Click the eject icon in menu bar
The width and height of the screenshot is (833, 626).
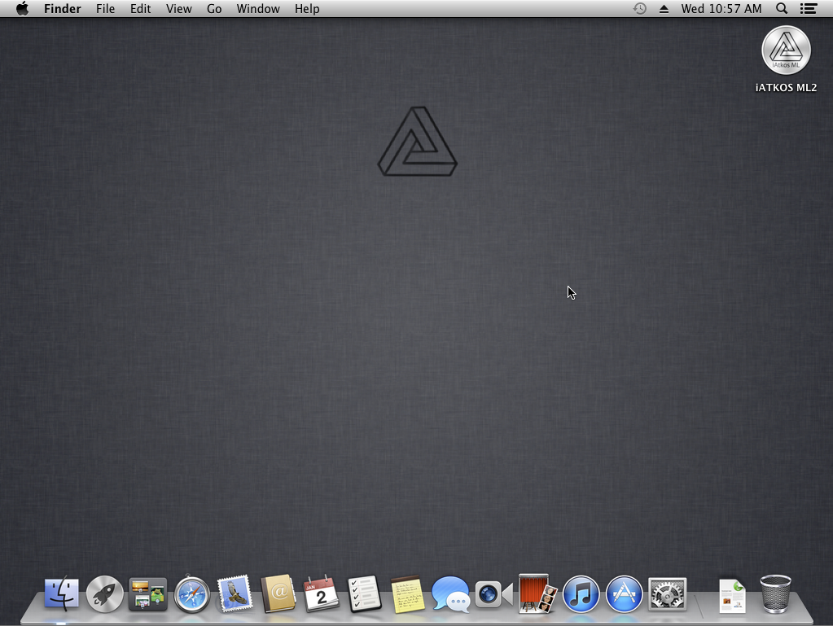tap(664, 9)
